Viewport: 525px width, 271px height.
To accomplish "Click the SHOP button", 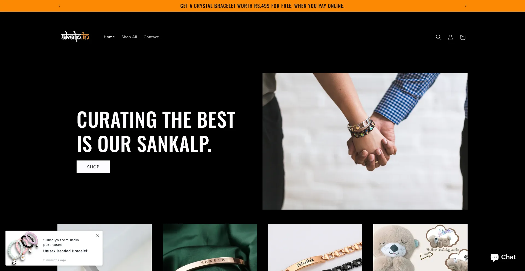I will coord(93,167).
